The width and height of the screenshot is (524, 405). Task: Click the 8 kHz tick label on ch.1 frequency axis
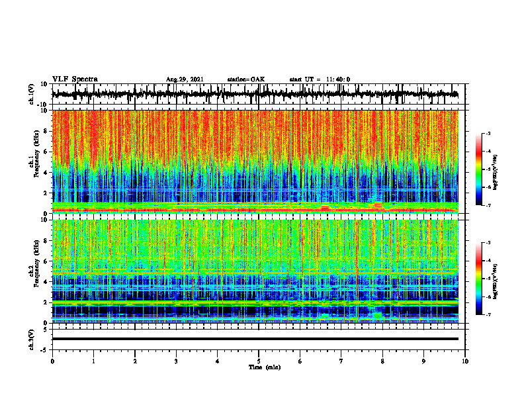tap(46, 131)
